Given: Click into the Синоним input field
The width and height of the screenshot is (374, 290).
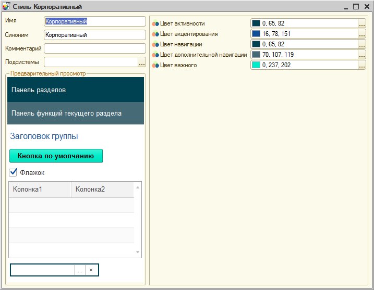Looking at the screenshot, I should 95,35.
